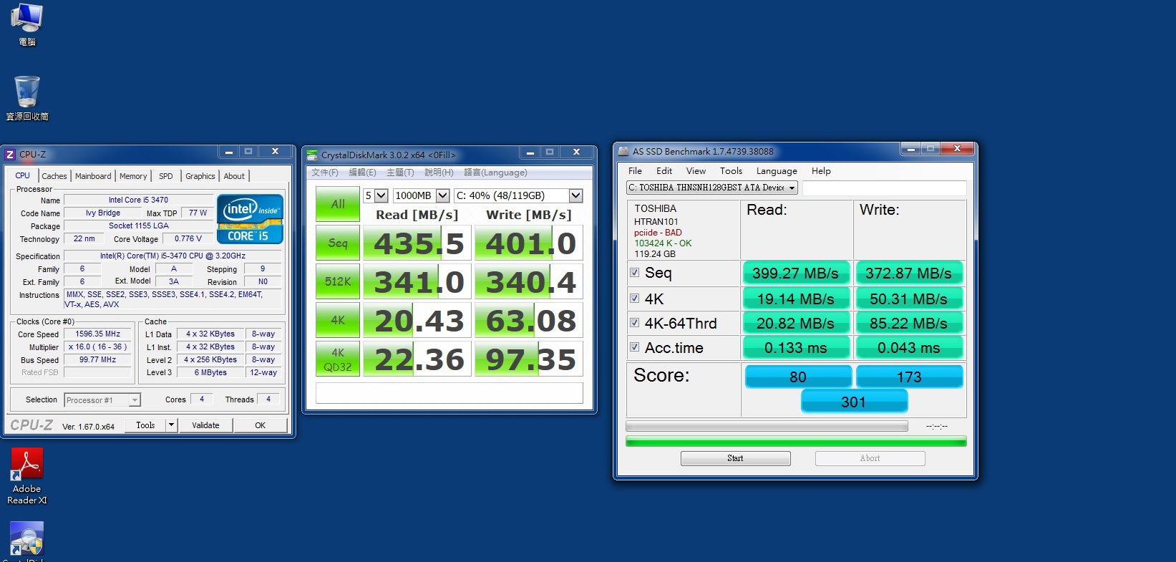Viewport: 1176px width, 562px height.
Task: Open the Tools menu in AS SSD Benchmark
Action: coord(731,171)
